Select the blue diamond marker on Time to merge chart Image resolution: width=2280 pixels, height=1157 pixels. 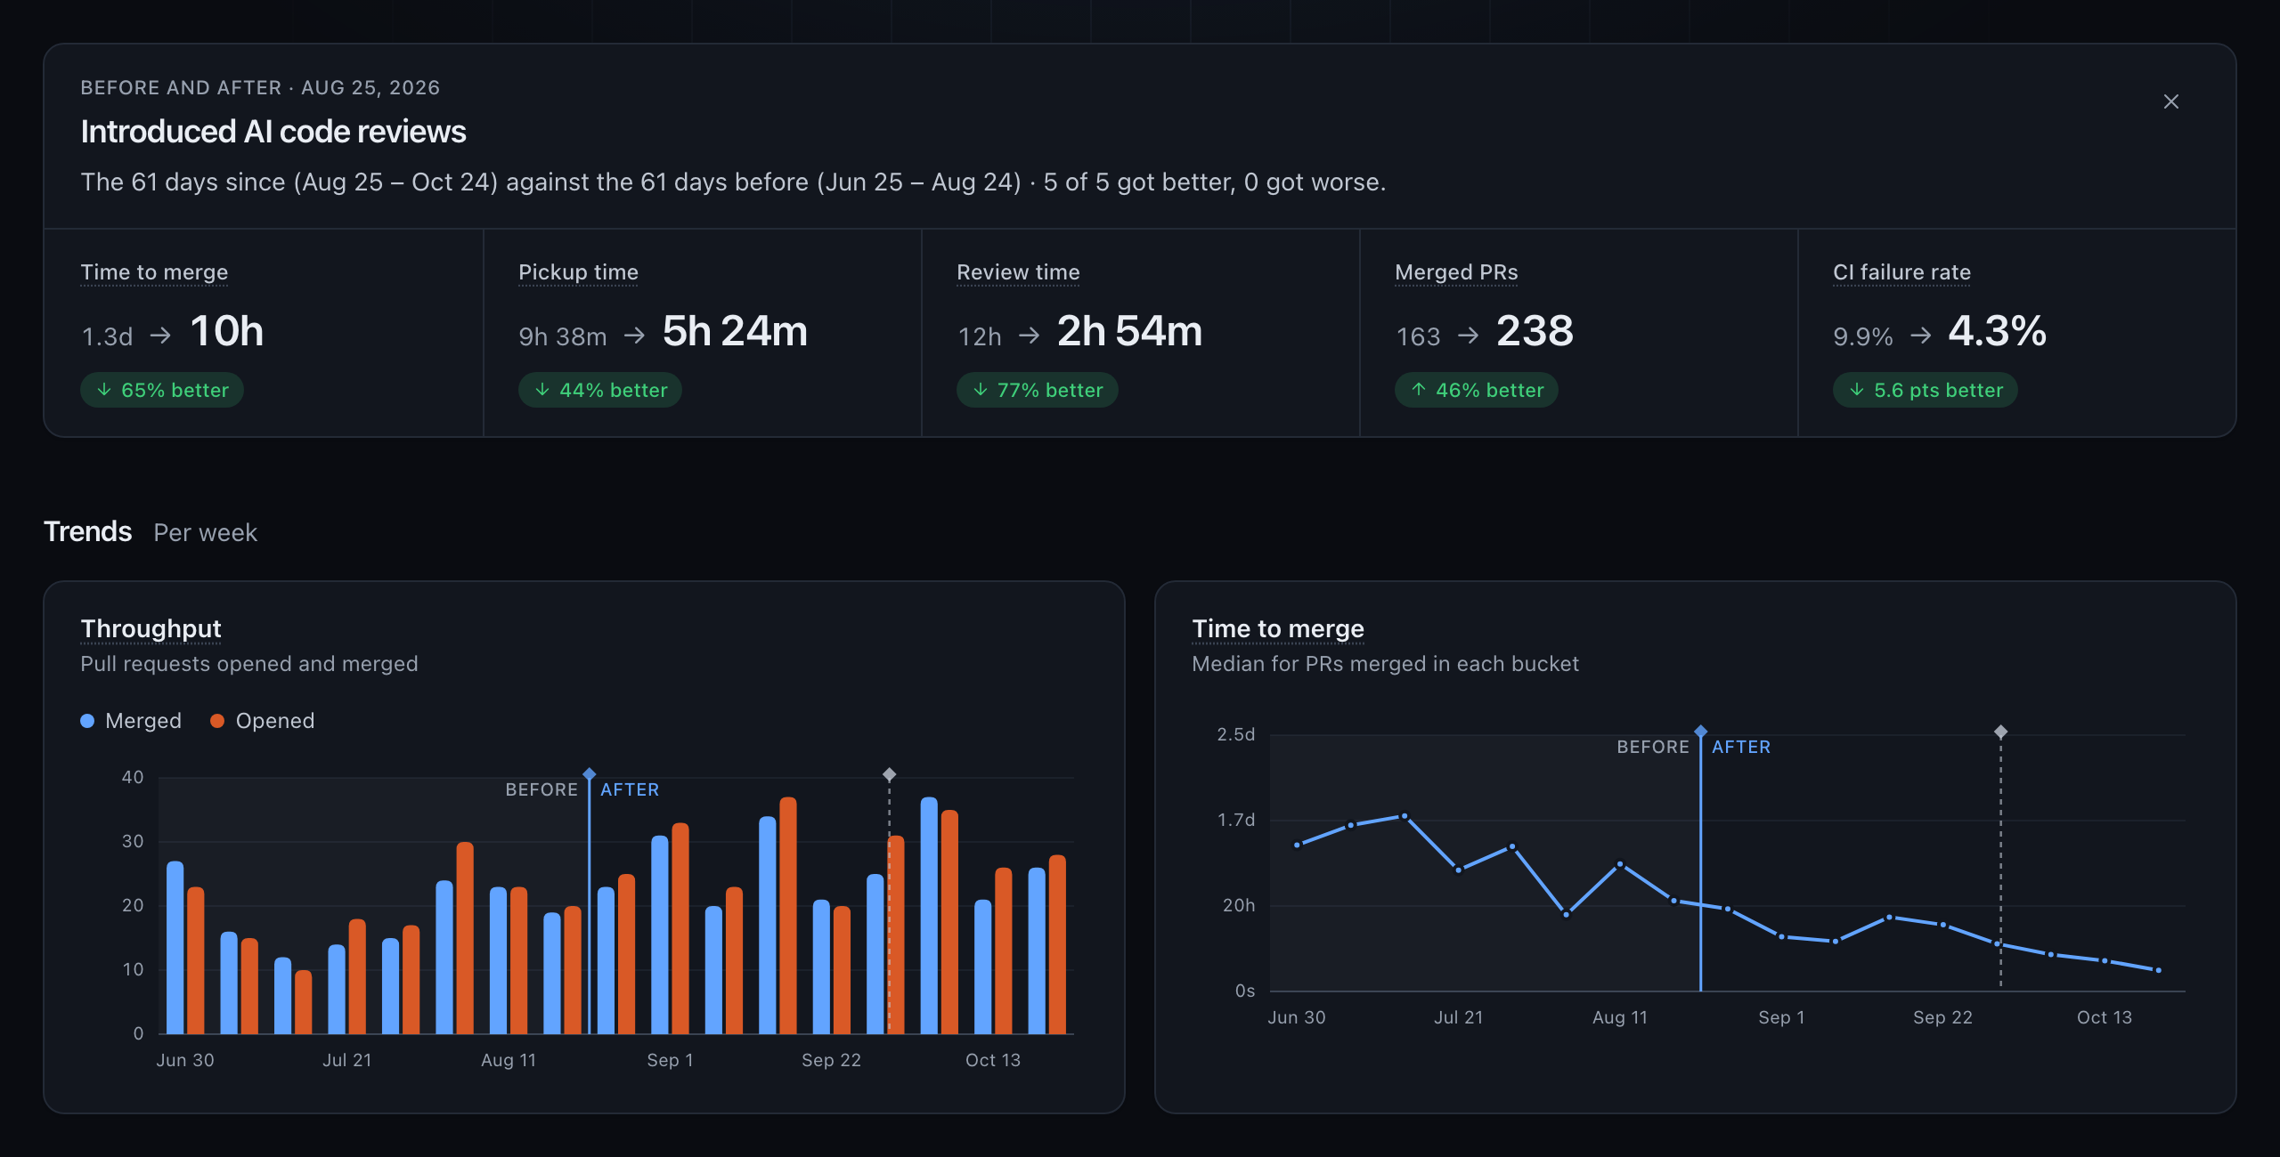1700,732
